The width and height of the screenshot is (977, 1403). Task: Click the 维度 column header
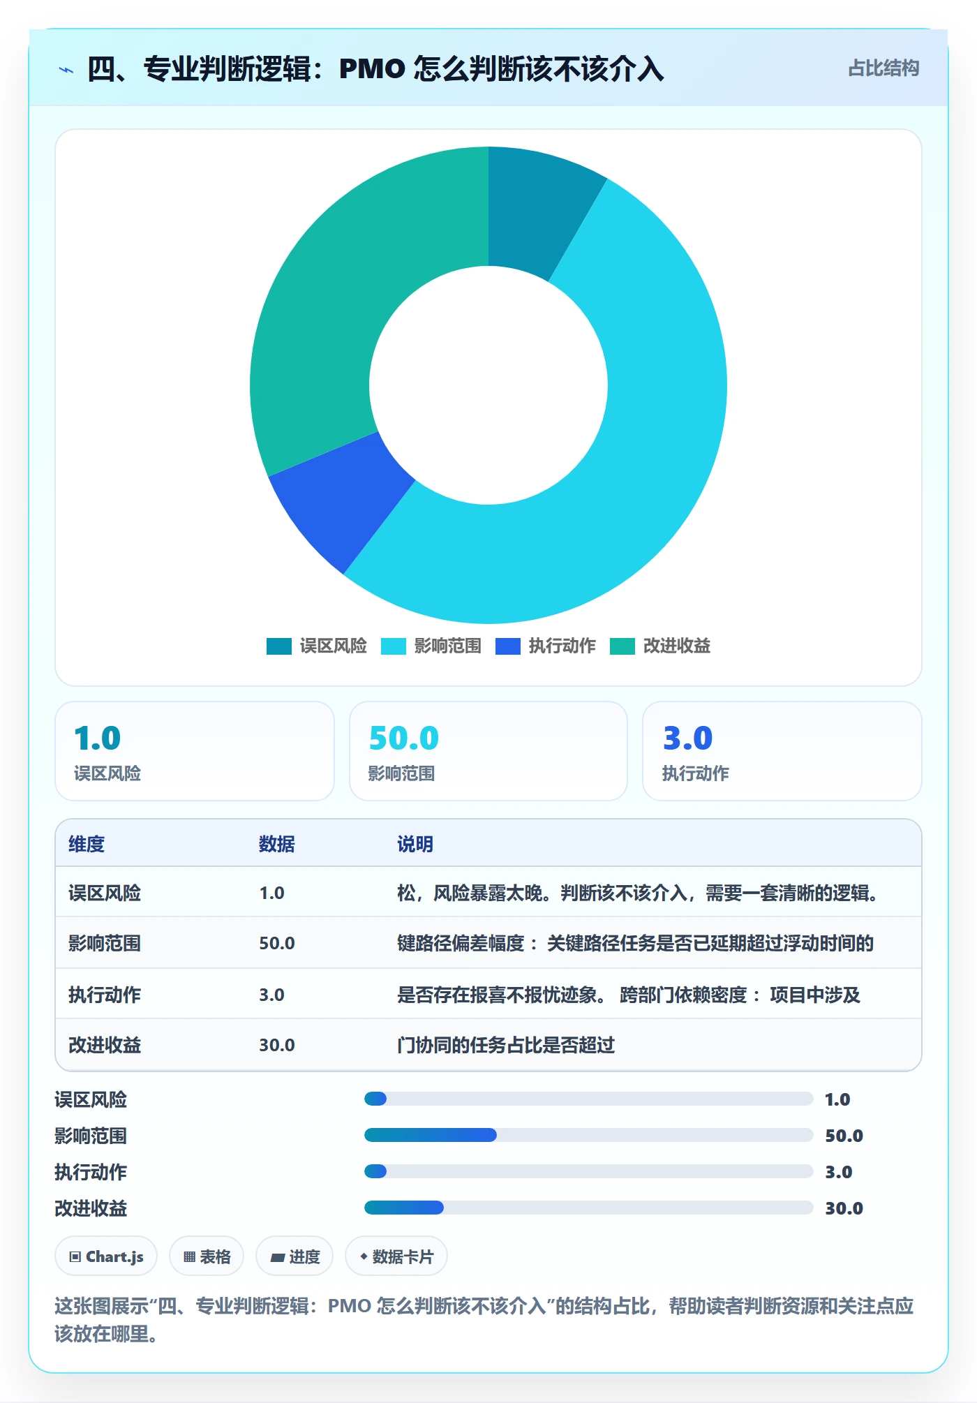click(87, 844)
